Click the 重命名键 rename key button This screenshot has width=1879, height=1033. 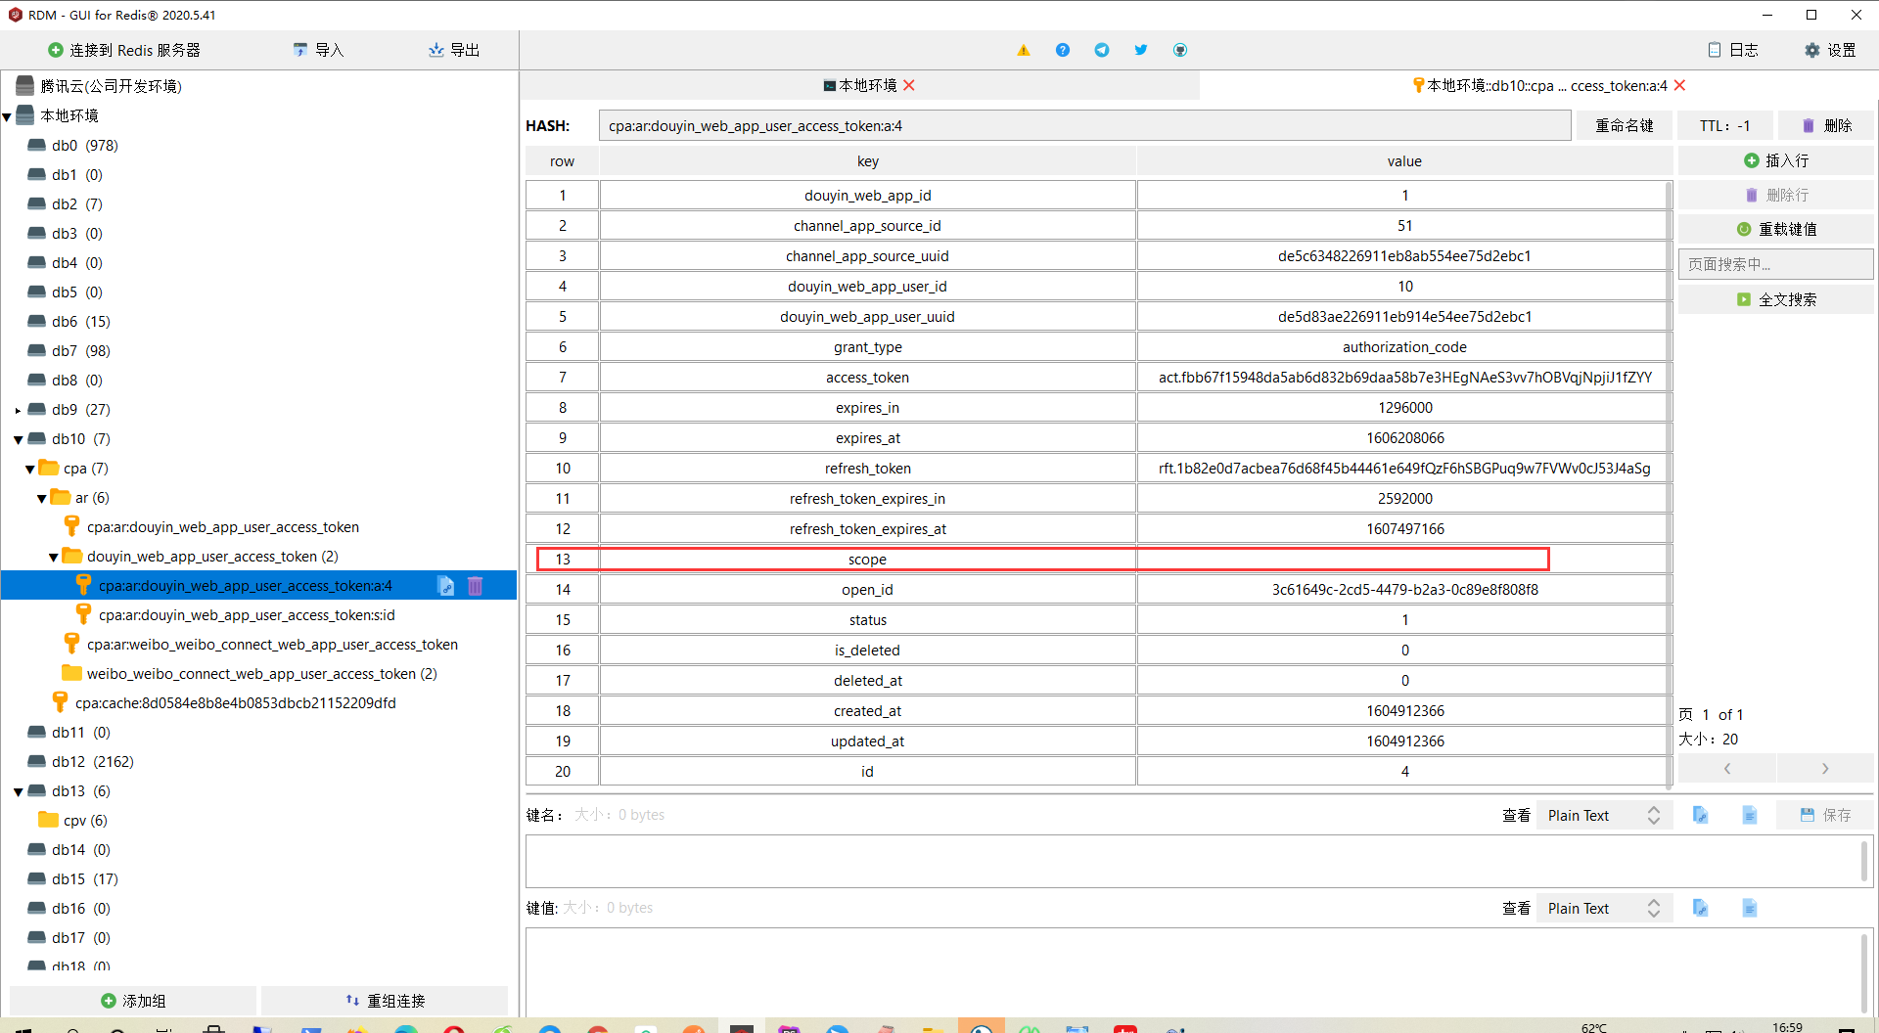click(1625, 125)
